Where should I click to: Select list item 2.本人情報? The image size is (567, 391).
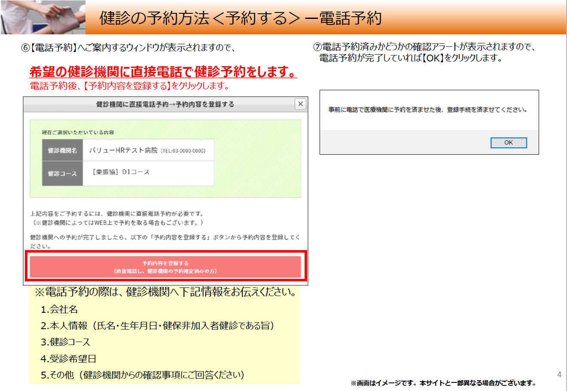click(x=157, y=326)
